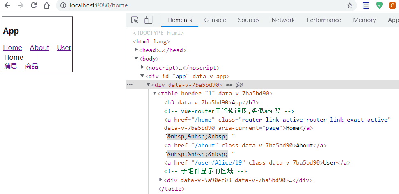This screenshot has width=399, height=194.
Task: View site information icon in address bar
Action: [64, 5]
